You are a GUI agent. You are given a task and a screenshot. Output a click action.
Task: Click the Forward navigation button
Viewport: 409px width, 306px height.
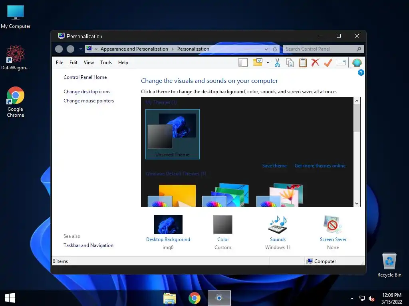(70, 49)
